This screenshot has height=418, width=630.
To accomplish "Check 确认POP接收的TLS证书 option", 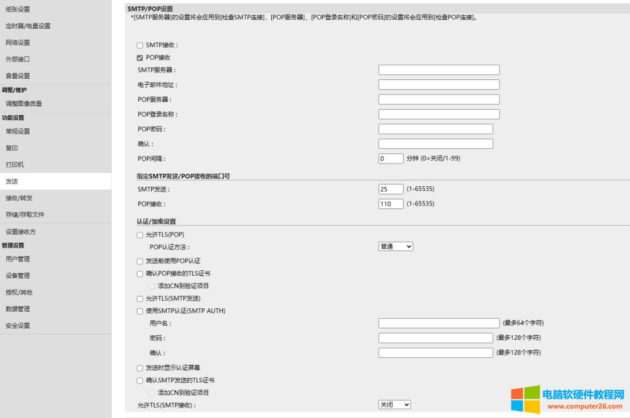I will pos(140,274).
